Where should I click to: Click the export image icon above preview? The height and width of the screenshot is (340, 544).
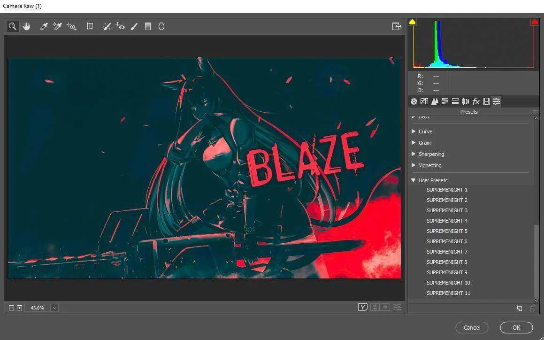[x=397, y=26]
